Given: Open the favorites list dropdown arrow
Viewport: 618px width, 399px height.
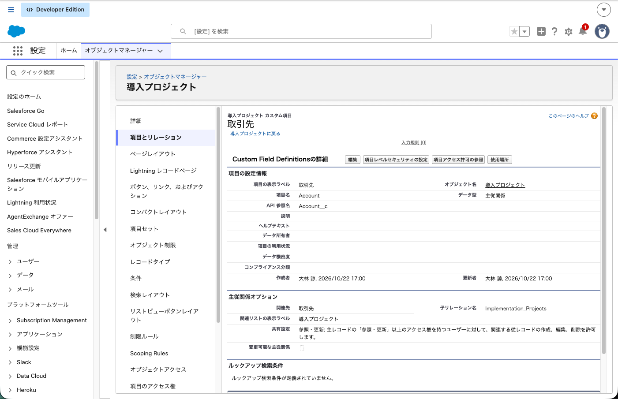Looking at the screenshot, I should pos(524,31).
